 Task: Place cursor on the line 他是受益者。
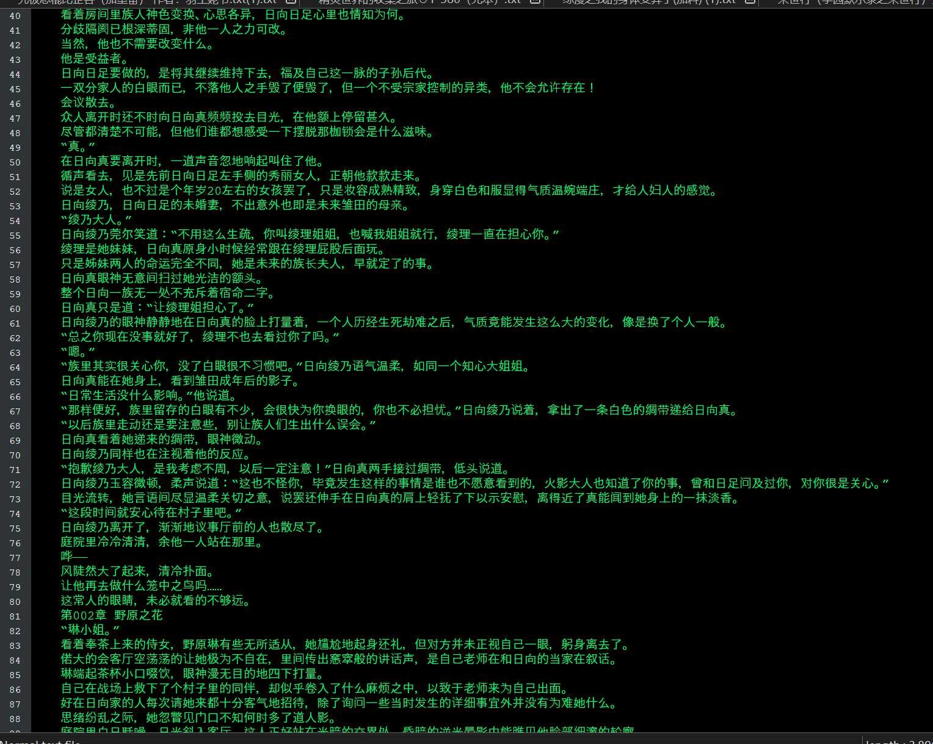[95, 59]
